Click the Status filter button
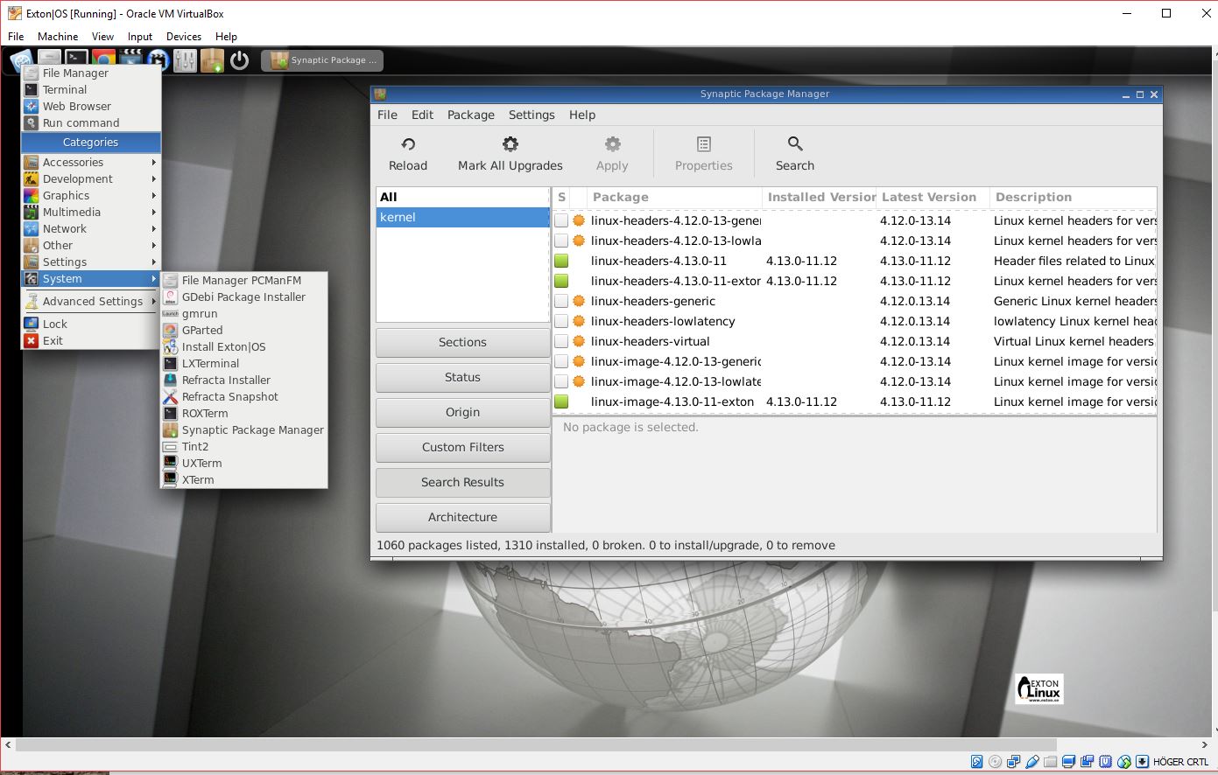 pyautogui.click(x=462, y=377)
